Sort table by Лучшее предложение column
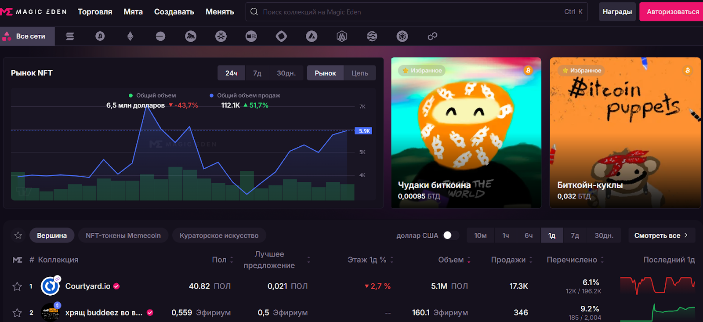This screenshot has width=703, height=322. (x=277, y=260)
